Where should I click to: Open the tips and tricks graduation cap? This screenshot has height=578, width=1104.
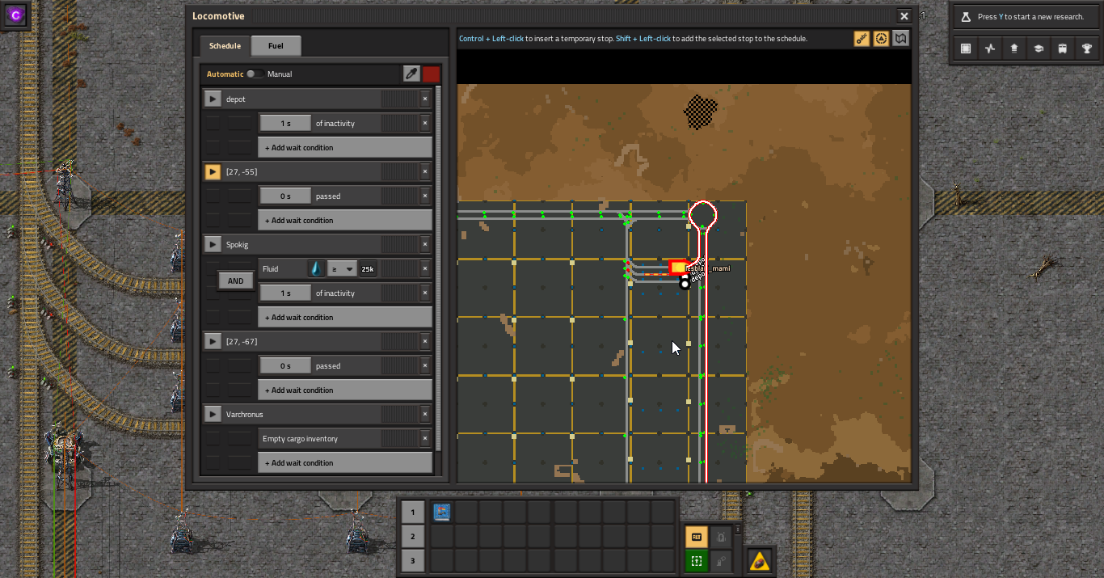(x=1038, y=49)
